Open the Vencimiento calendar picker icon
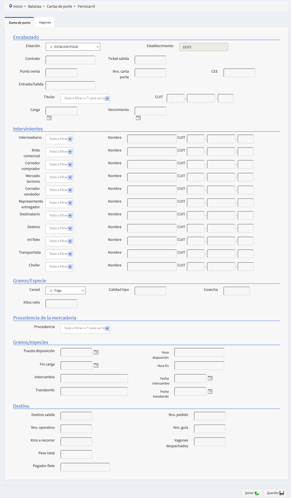This screenshot has height=498, width=291. click(x=138, y=118)
